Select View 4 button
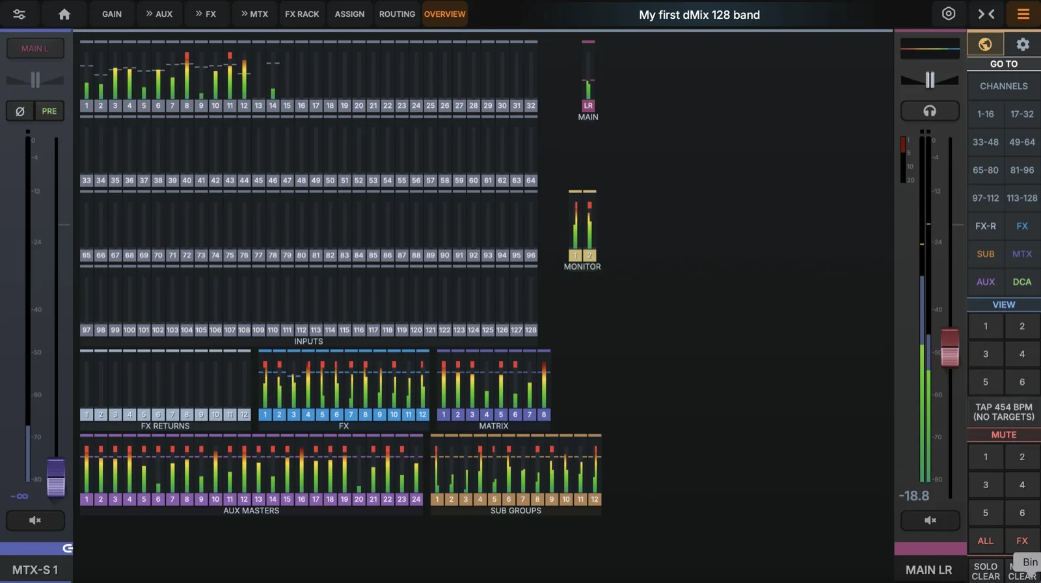 tap(1022, 354)
